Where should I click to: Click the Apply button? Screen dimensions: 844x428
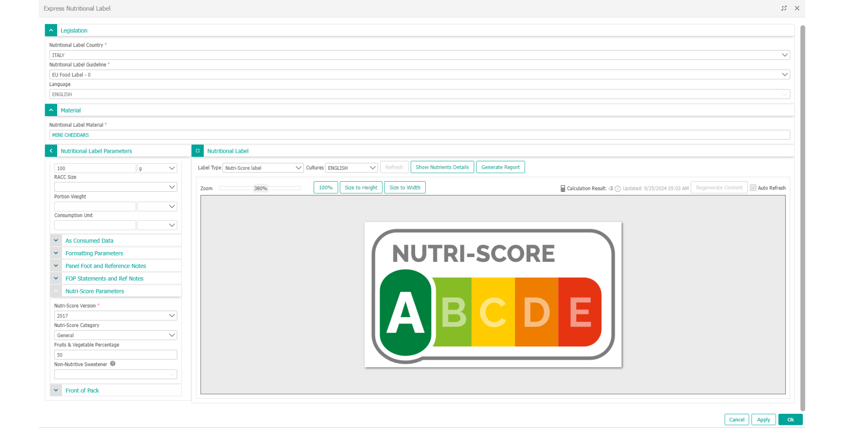763,420
